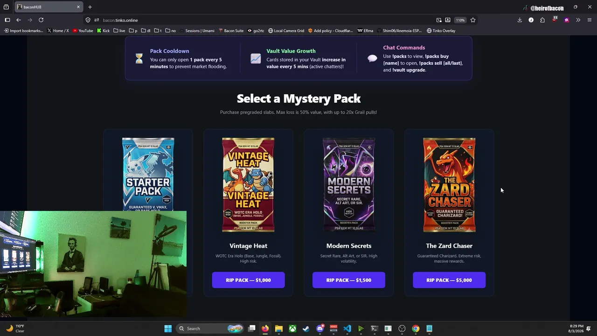
Task: Open the purple extension icon
Action: pyautogui.click(x=566, y=20)
